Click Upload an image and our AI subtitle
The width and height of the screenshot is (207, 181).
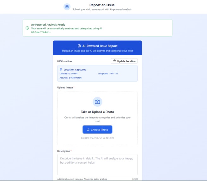pyautogui.click(x=97, y=51)
